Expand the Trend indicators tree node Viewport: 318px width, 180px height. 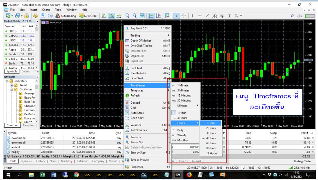[12, 85]
